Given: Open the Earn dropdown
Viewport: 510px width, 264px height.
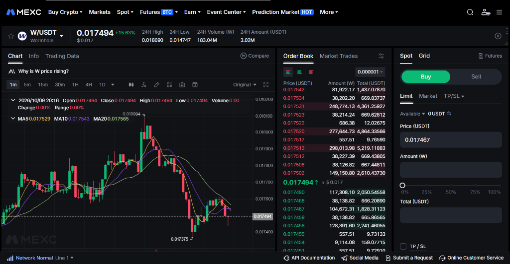Looking at the screenshot, I should pos(192,12).
